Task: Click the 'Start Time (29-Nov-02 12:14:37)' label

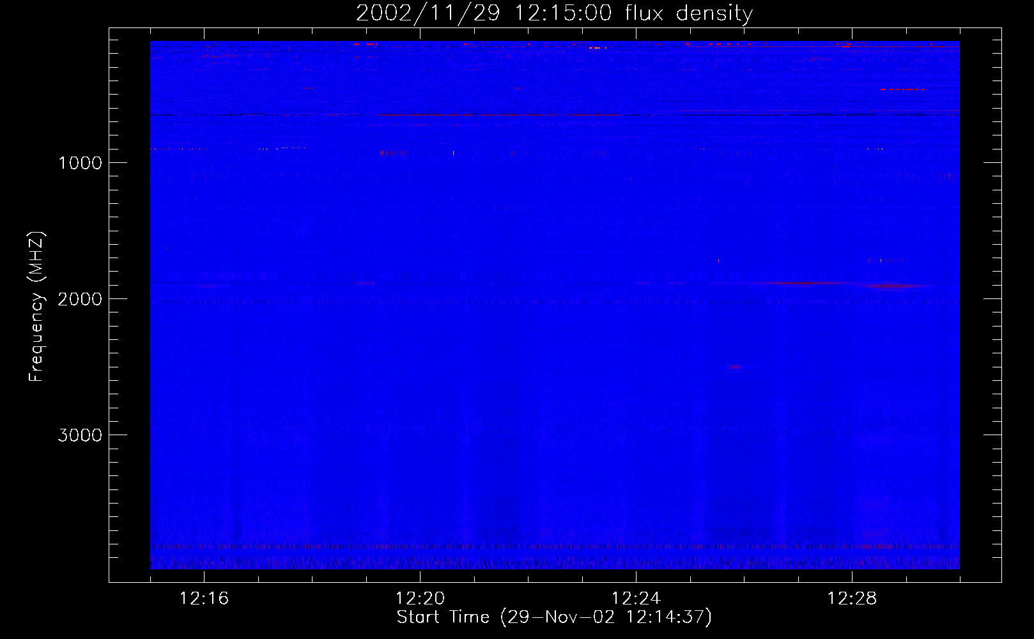Action: (x=554, y=617)
